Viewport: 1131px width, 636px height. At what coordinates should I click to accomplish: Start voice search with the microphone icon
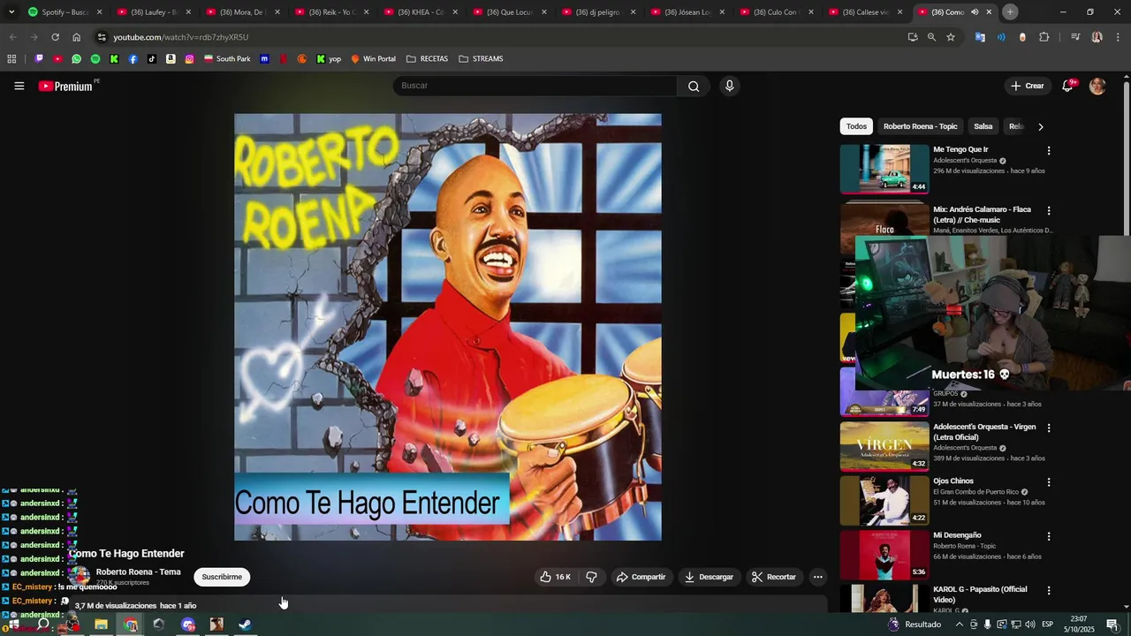coord(729,86)
